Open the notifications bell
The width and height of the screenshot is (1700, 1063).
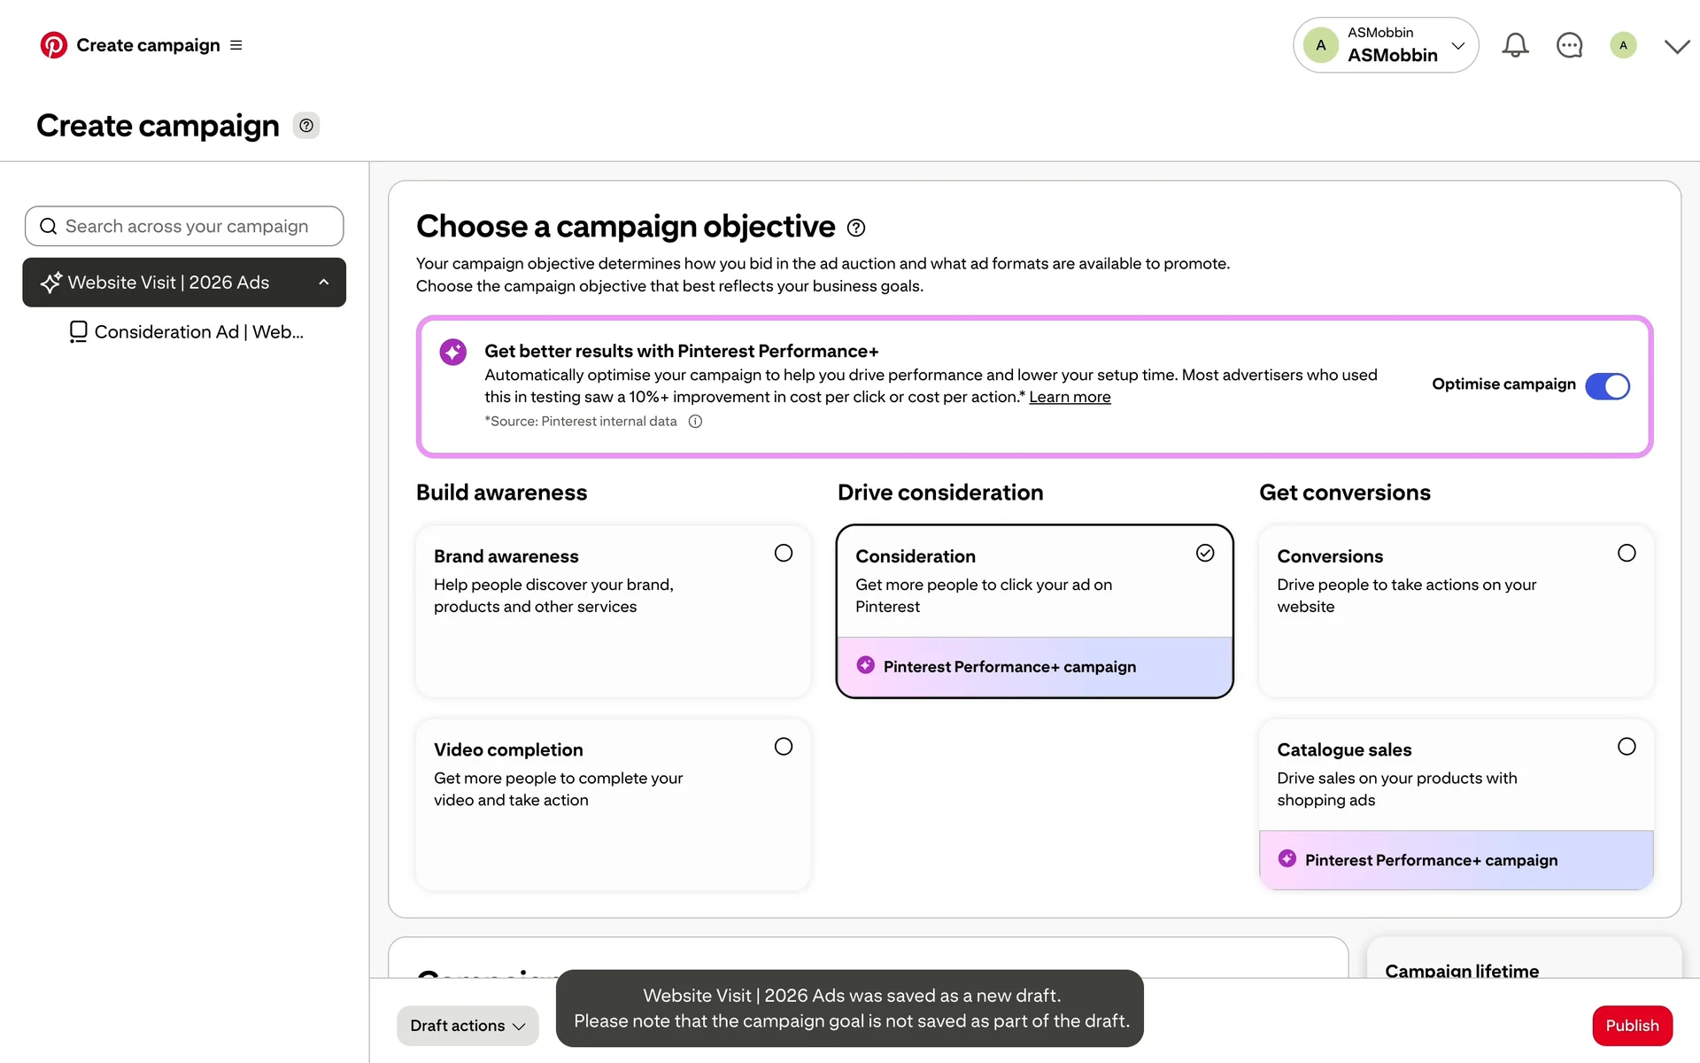1515,45
